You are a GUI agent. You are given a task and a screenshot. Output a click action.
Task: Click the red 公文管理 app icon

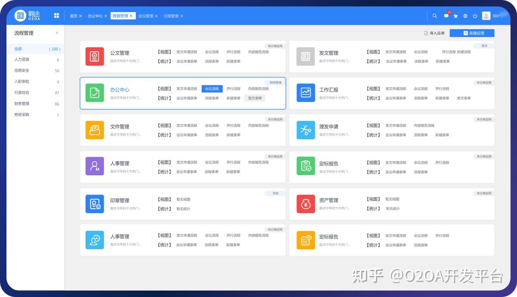(x=95, y=56)
